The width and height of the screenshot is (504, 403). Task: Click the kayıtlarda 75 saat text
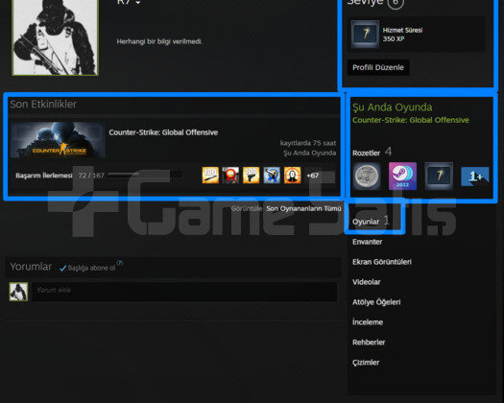[x=308, y=143]
